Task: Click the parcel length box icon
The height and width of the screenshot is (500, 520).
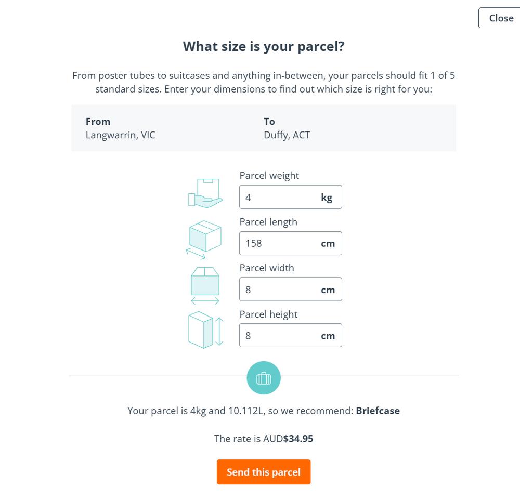Action: [204, 240]
